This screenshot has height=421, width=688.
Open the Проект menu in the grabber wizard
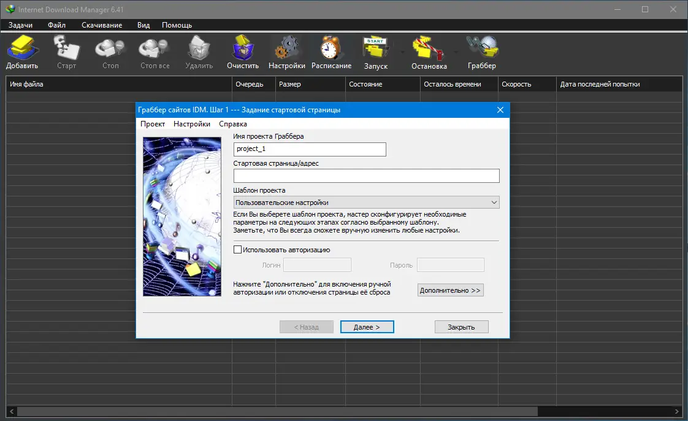point(153,123)
